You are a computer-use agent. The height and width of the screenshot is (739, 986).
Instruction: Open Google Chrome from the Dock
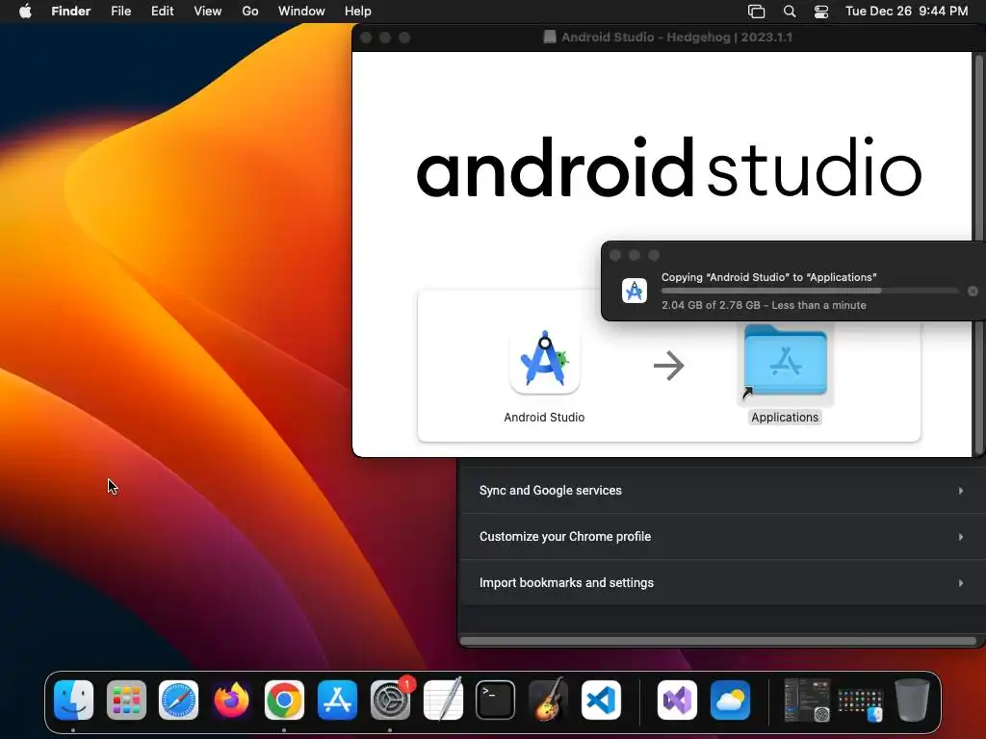point(284,701)
